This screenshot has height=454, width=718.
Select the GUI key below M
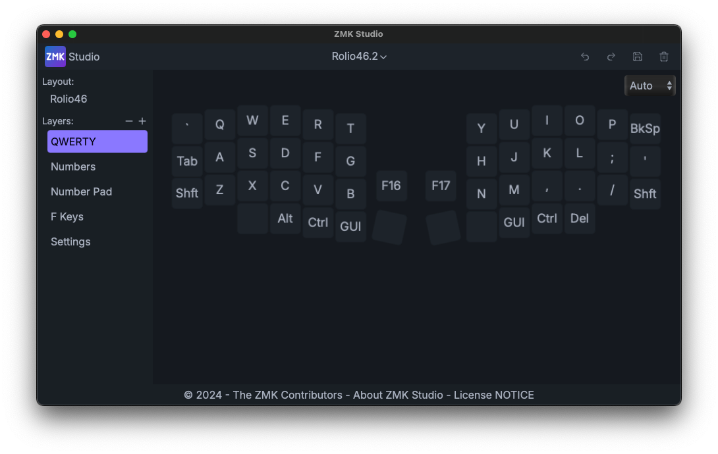pos(514,222)
